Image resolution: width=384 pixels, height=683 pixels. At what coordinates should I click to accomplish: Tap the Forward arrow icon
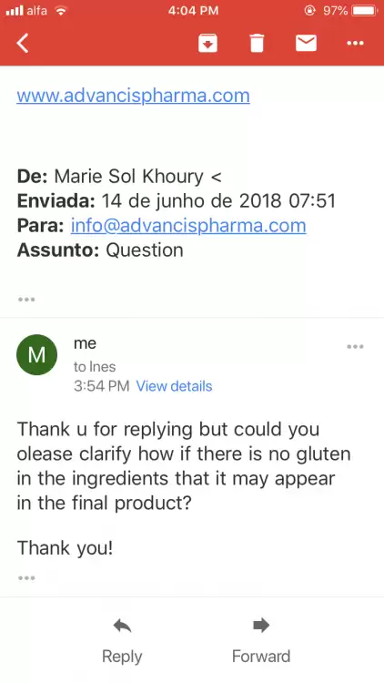click(x=261, y=626)
